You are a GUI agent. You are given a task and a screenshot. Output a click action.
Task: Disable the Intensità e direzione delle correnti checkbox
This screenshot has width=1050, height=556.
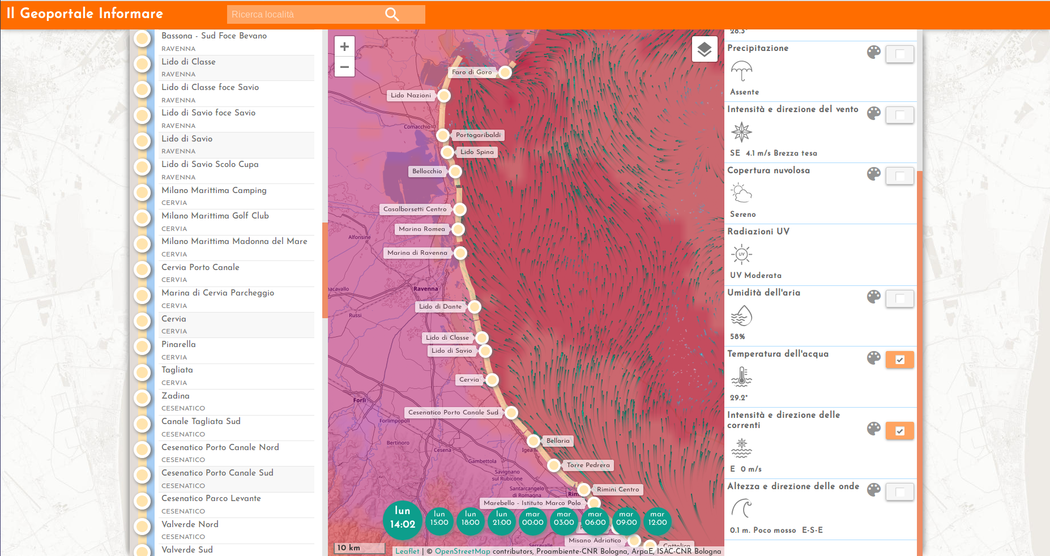(x=899, y=431)
